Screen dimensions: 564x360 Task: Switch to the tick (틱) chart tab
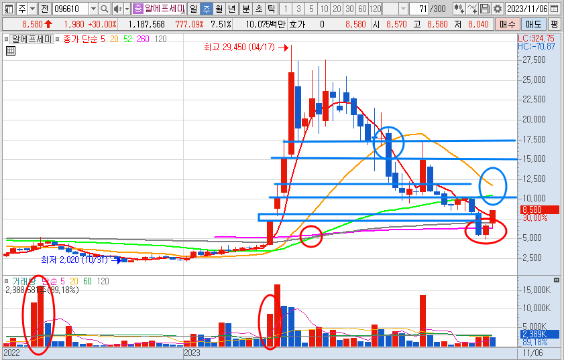point(272,9)
